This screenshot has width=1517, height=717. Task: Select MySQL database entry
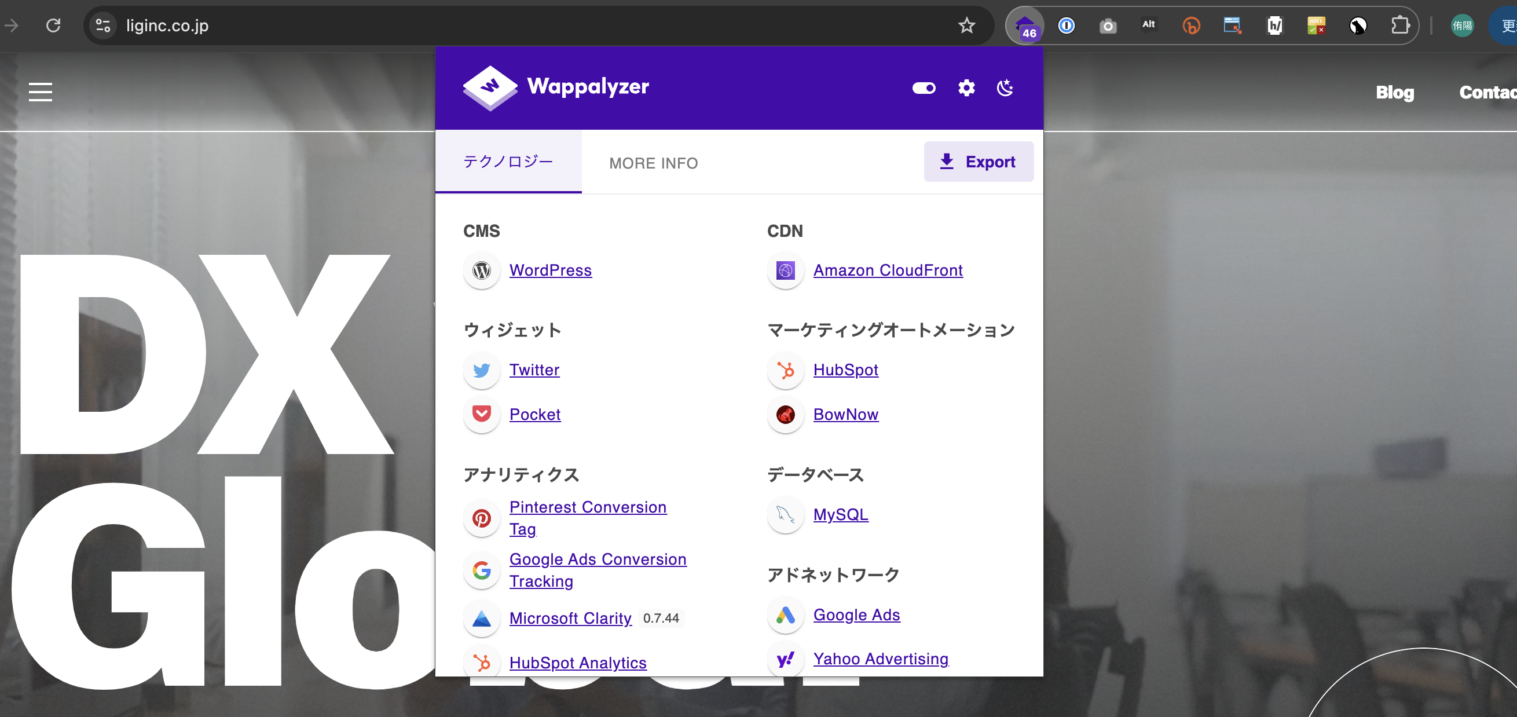840,514
